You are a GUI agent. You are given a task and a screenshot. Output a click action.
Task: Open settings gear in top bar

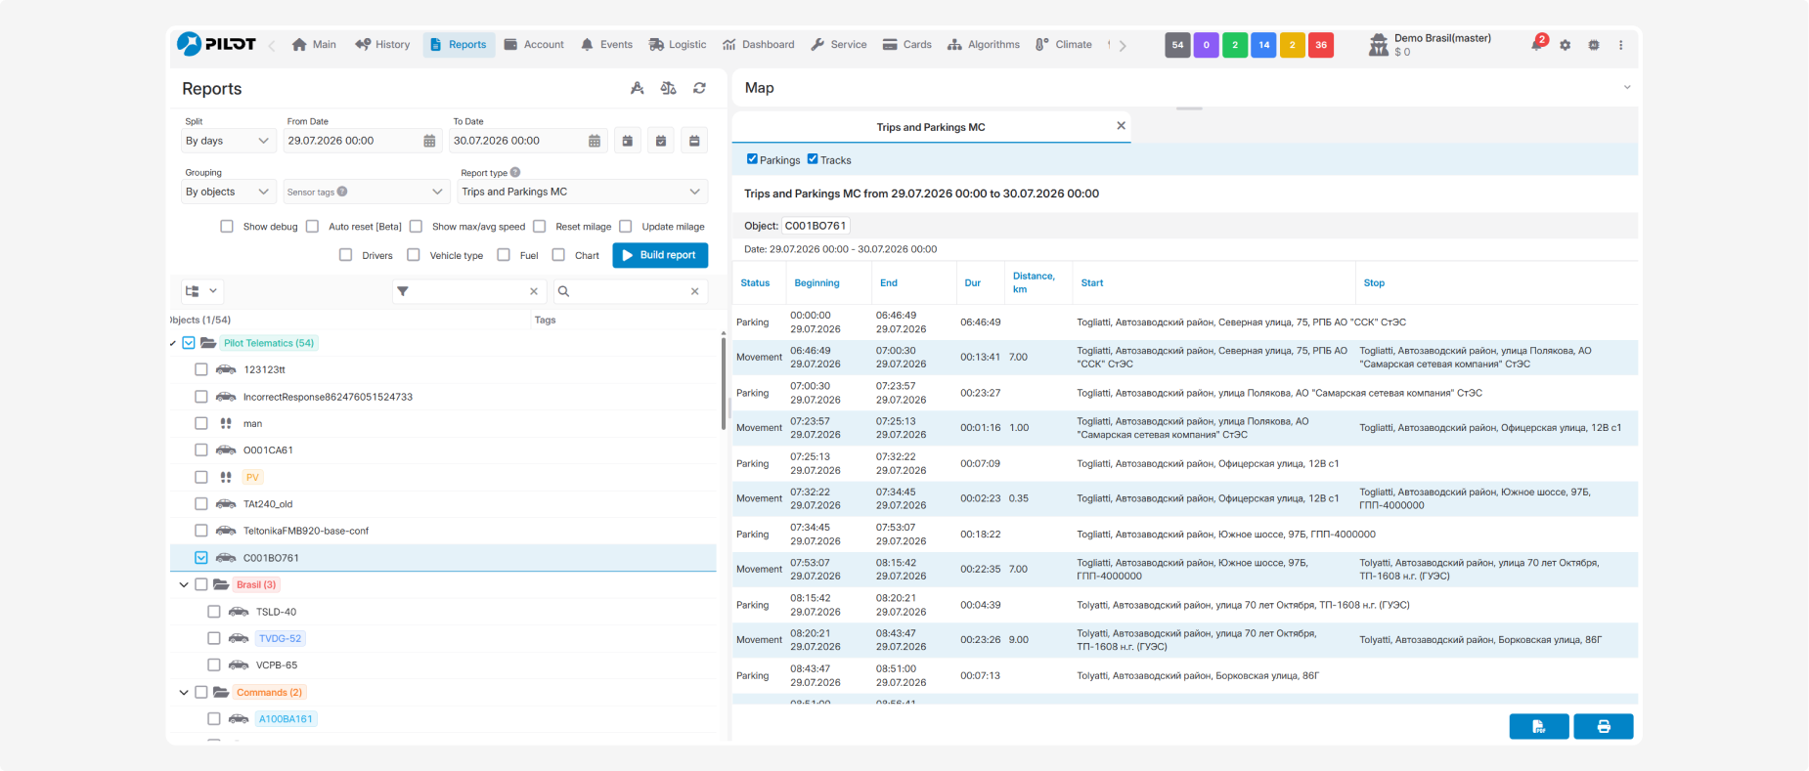click(1566, 45)
